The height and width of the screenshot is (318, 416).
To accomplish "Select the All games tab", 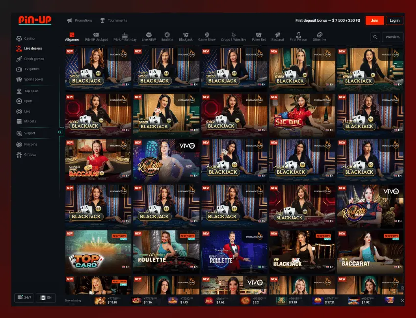I will [x=72, y=37].
